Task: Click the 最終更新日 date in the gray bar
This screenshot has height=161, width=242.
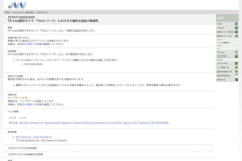Action: tap(36, 12)
